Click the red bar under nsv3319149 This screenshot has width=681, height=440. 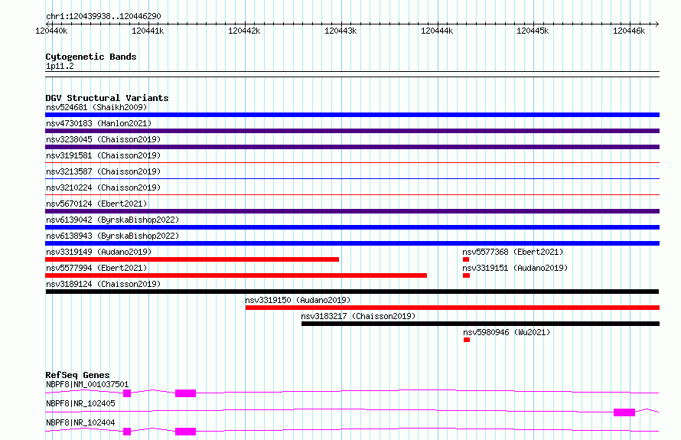192,259
